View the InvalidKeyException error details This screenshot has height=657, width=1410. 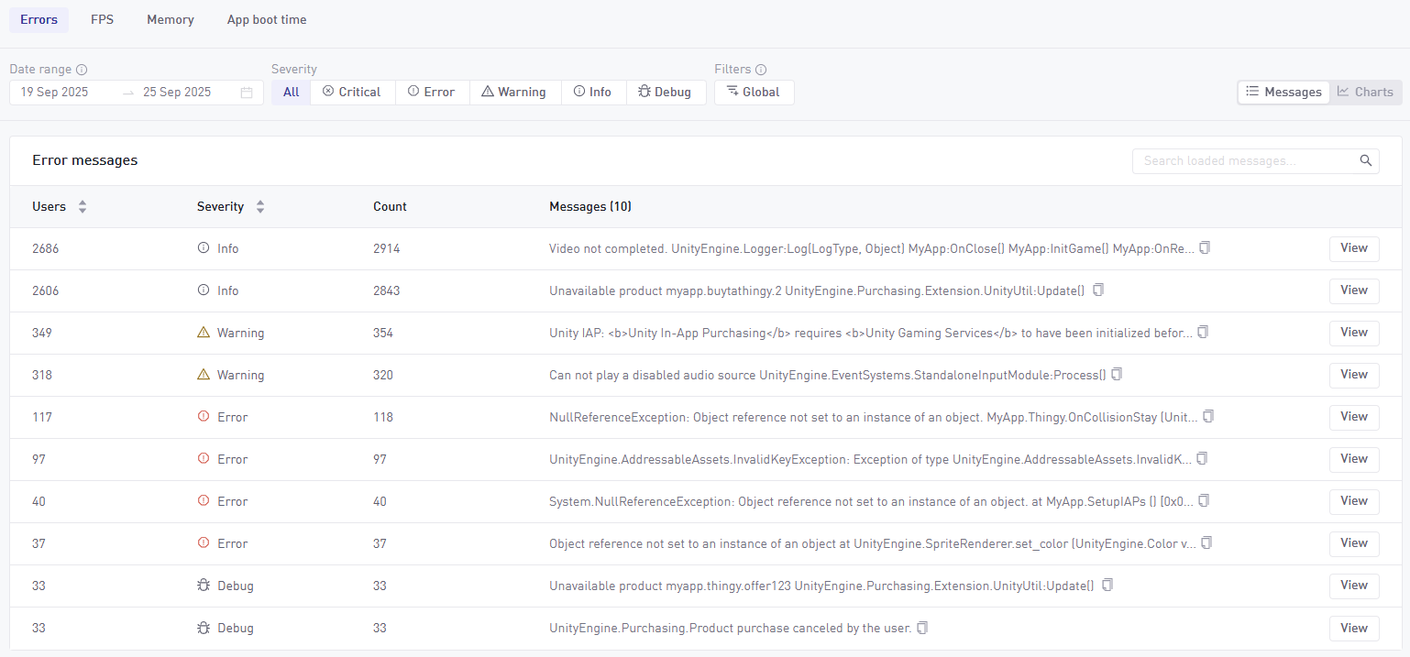coord(1353,459)
